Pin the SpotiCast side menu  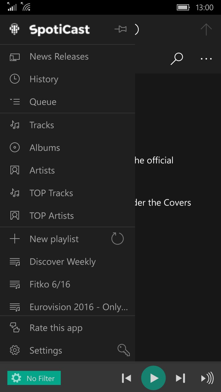click(121, 29)
